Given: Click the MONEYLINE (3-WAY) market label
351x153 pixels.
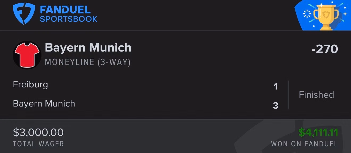Looking at the screenshot, I should 88,62.
